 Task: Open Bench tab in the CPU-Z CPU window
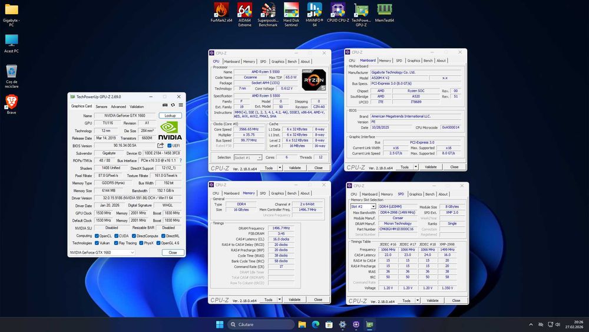pyautogui.click(x=292, y=62)
